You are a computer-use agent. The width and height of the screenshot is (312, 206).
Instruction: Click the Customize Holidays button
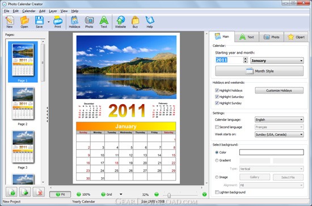click(x=279, y=91)
